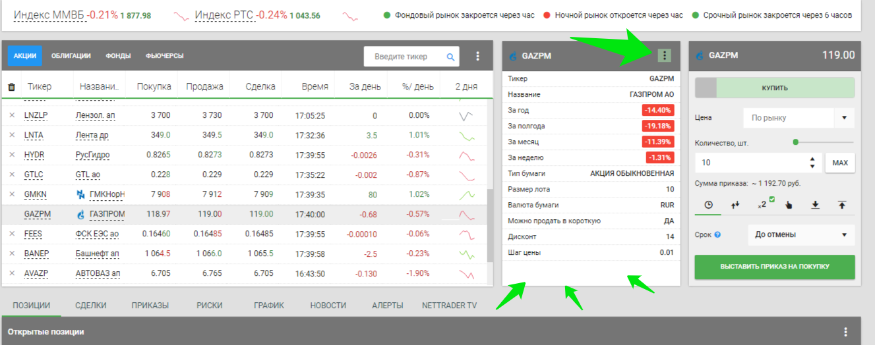Click the ВЫСТАВИТЬ ПРИКАЗ НА ПОКУПКУ button
The image size is (875, 345).
click(x=775, y=267)
